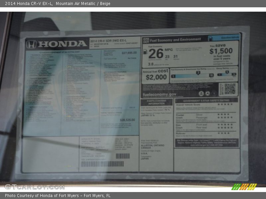Click the 'Annual fuel cost' label
This screenshot has height=199, width=266.
coord(155,71)
